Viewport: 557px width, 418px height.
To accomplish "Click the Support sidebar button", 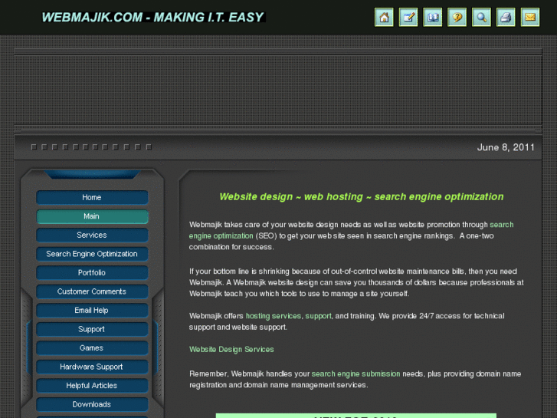I will point(92,330).
